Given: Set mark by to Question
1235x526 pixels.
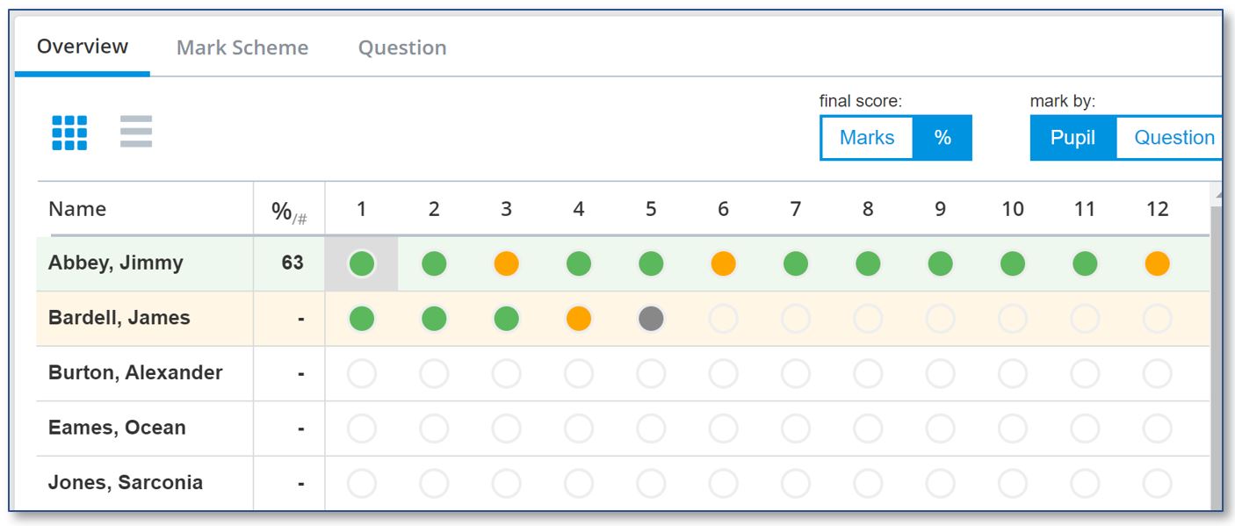Looking at the screenshot, I should tap(1174, 138).
